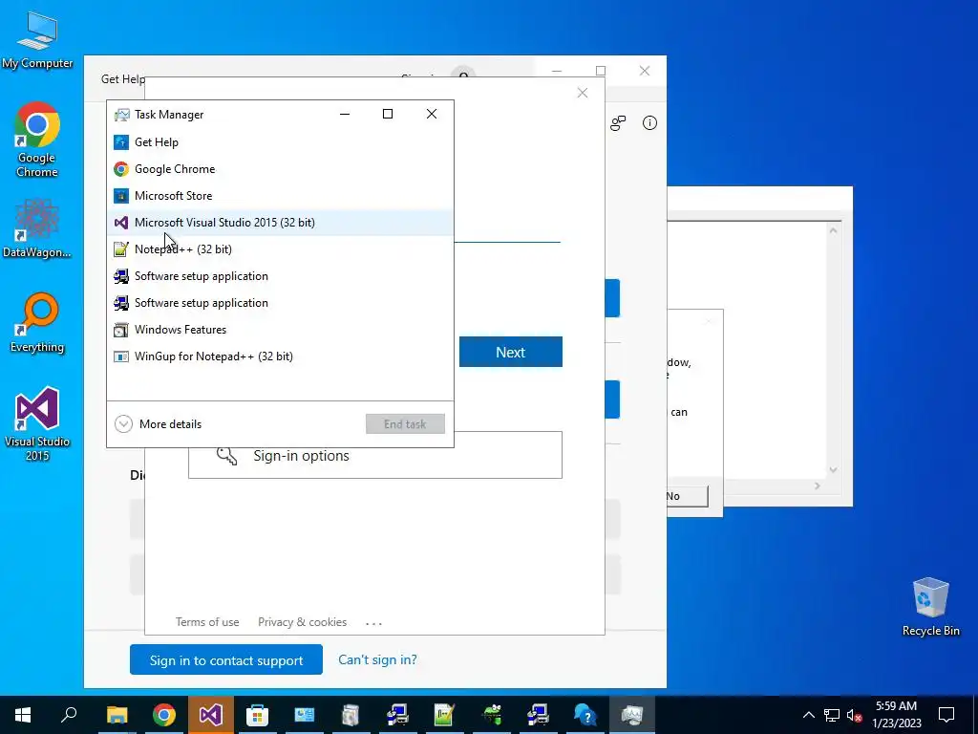978x734 pixels.
Task: Open the notification center icon
Action: (x=946, y=715)
